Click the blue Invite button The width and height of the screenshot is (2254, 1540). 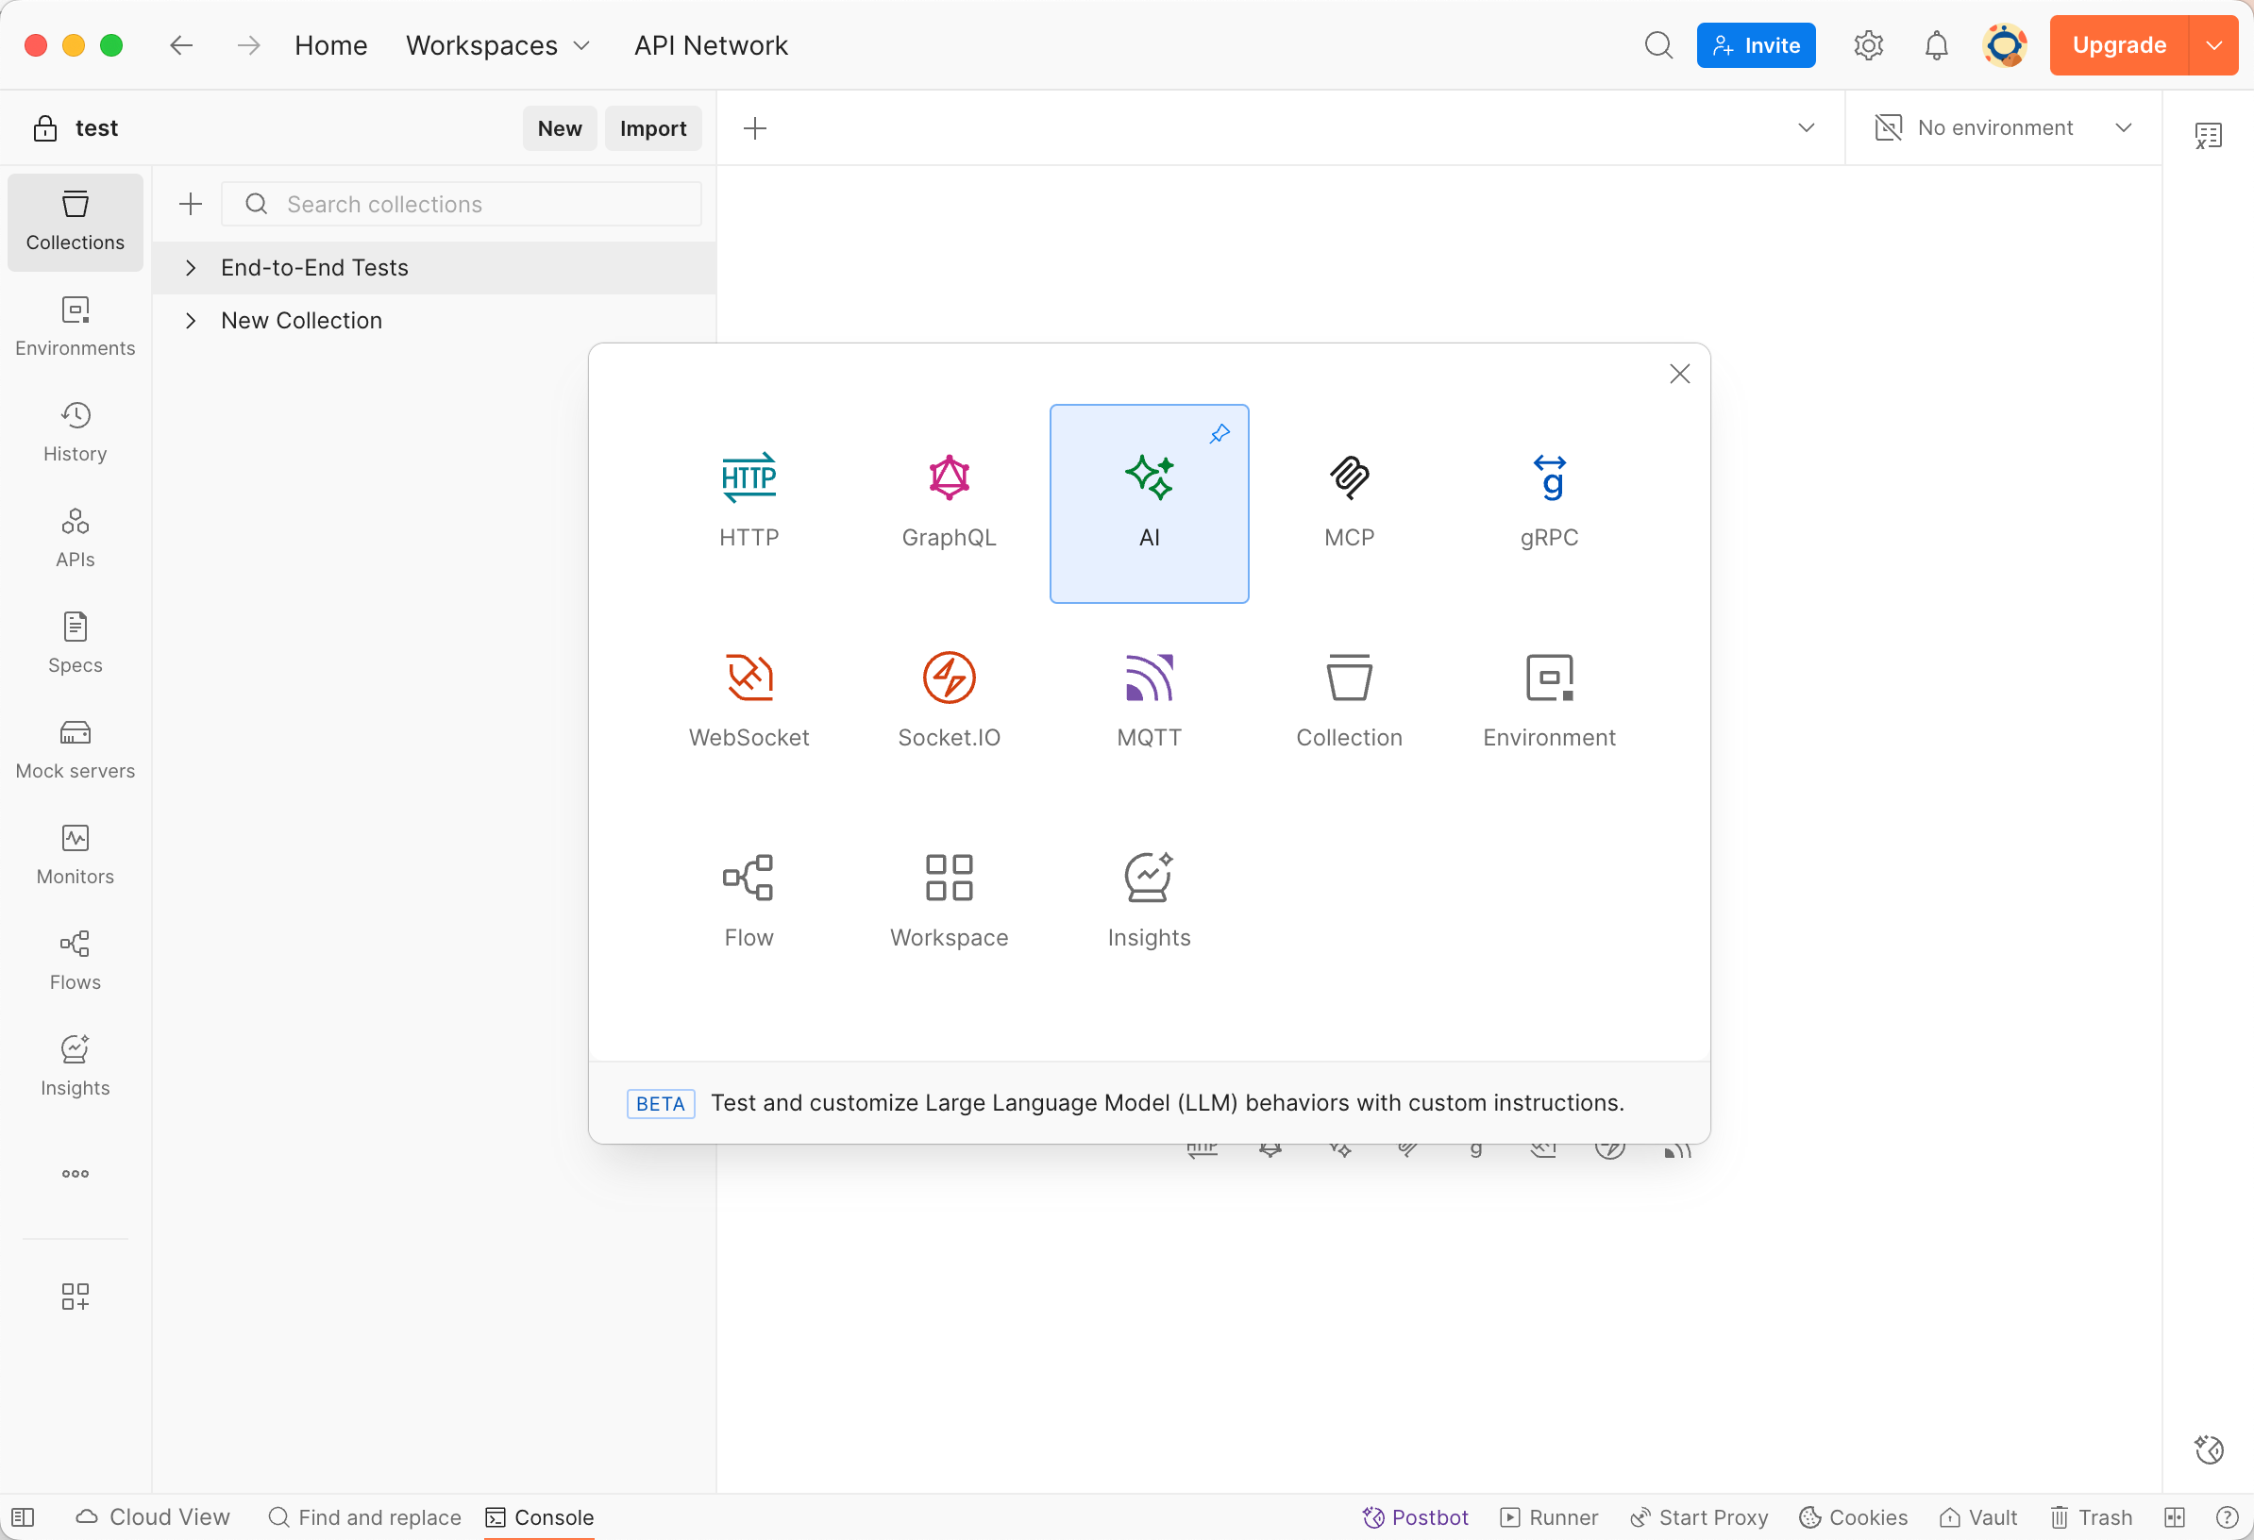[x=1755, y=45]
